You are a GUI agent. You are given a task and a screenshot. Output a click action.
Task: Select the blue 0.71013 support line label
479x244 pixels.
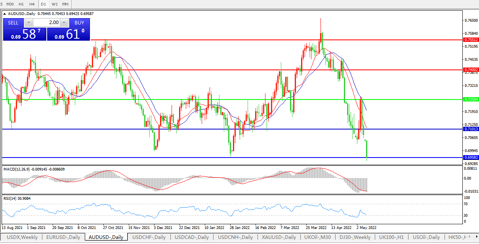pos(471,129)
